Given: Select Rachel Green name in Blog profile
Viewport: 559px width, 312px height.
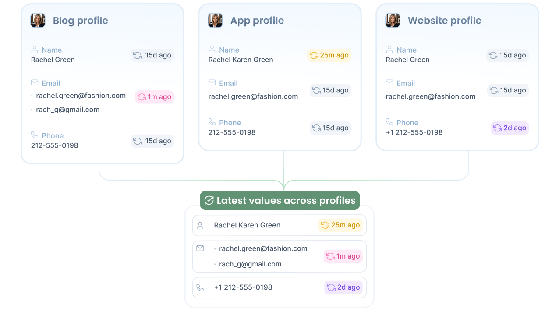Looking at the screenshot, I should click(53, 60).
